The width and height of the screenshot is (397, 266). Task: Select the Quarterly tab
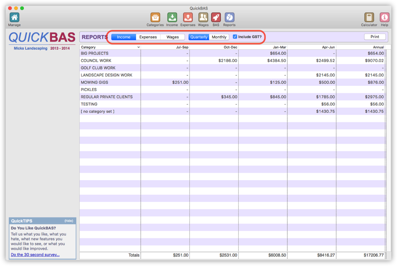click(x=198, y=37)
